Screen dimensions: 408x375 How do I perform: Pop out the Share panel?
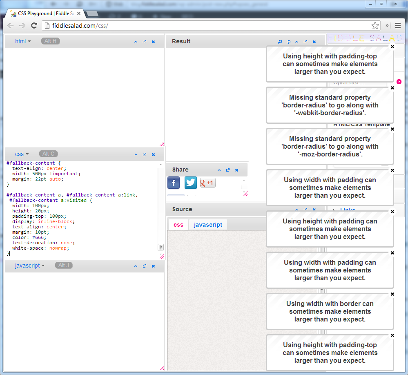pyautogui.click(x=228, y=170)
